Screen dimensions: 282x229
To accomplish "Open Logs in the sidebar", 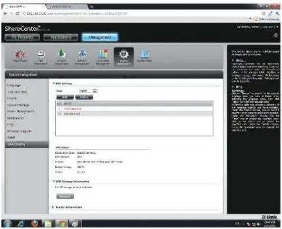I will pos(10,124).
